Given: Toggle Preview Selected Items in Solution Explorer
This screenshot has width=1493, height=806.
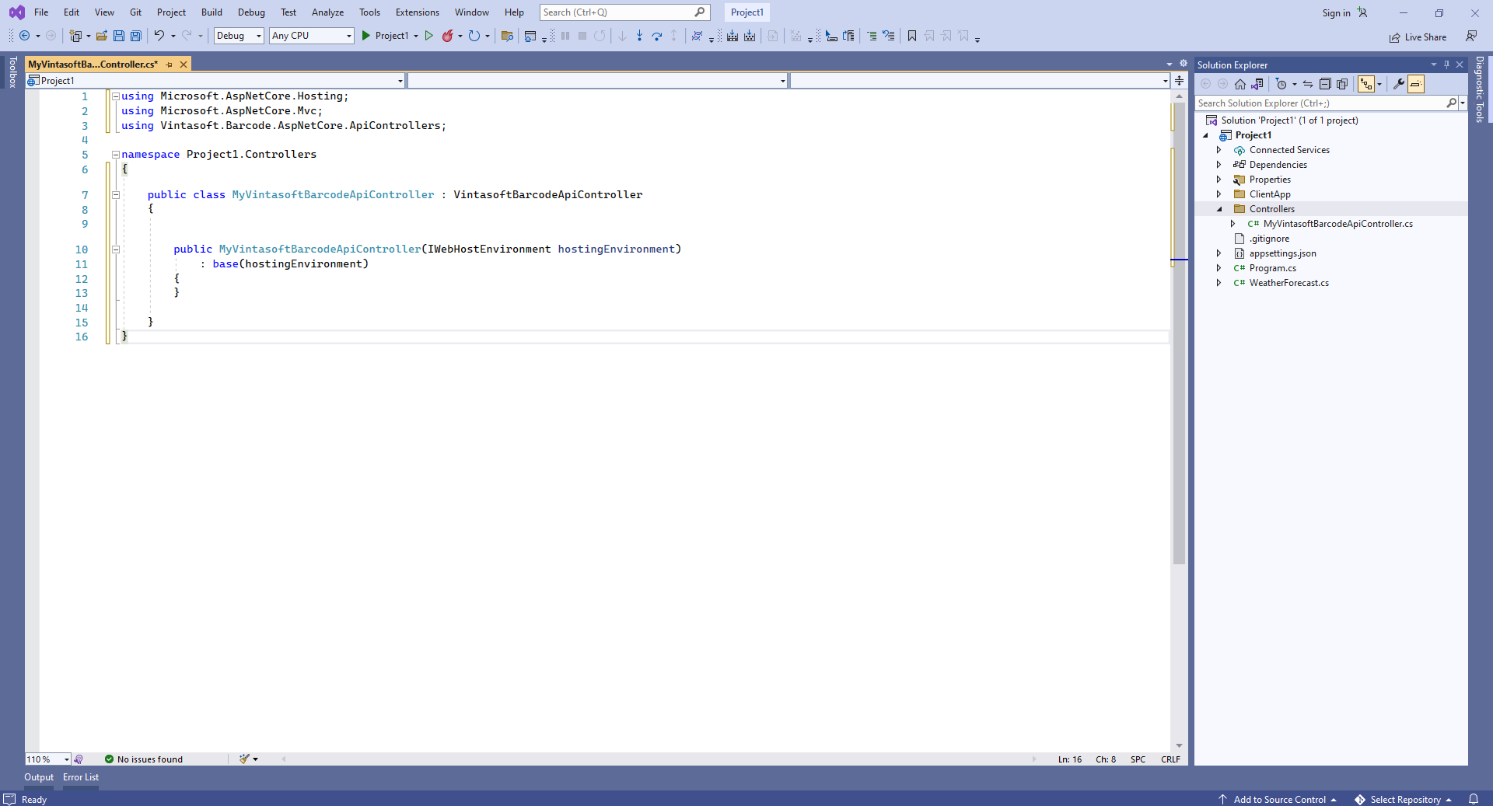Looking at the screenshot, I should tap(1416, 84).
